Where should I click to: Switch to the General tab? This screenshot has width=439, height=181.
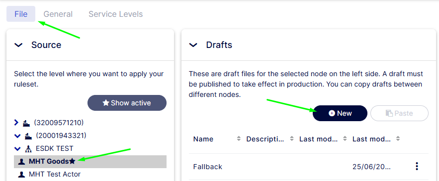click(x=58, y=14)
